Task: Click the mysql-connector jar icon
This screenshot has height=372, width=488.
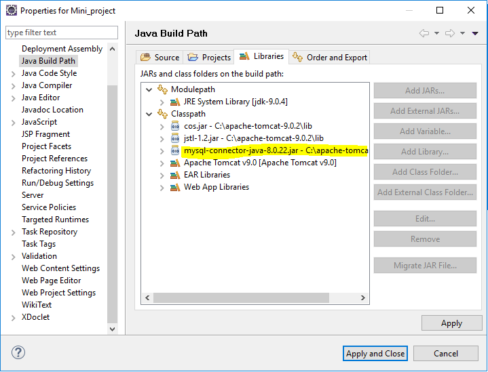Action: pos(175,150)
